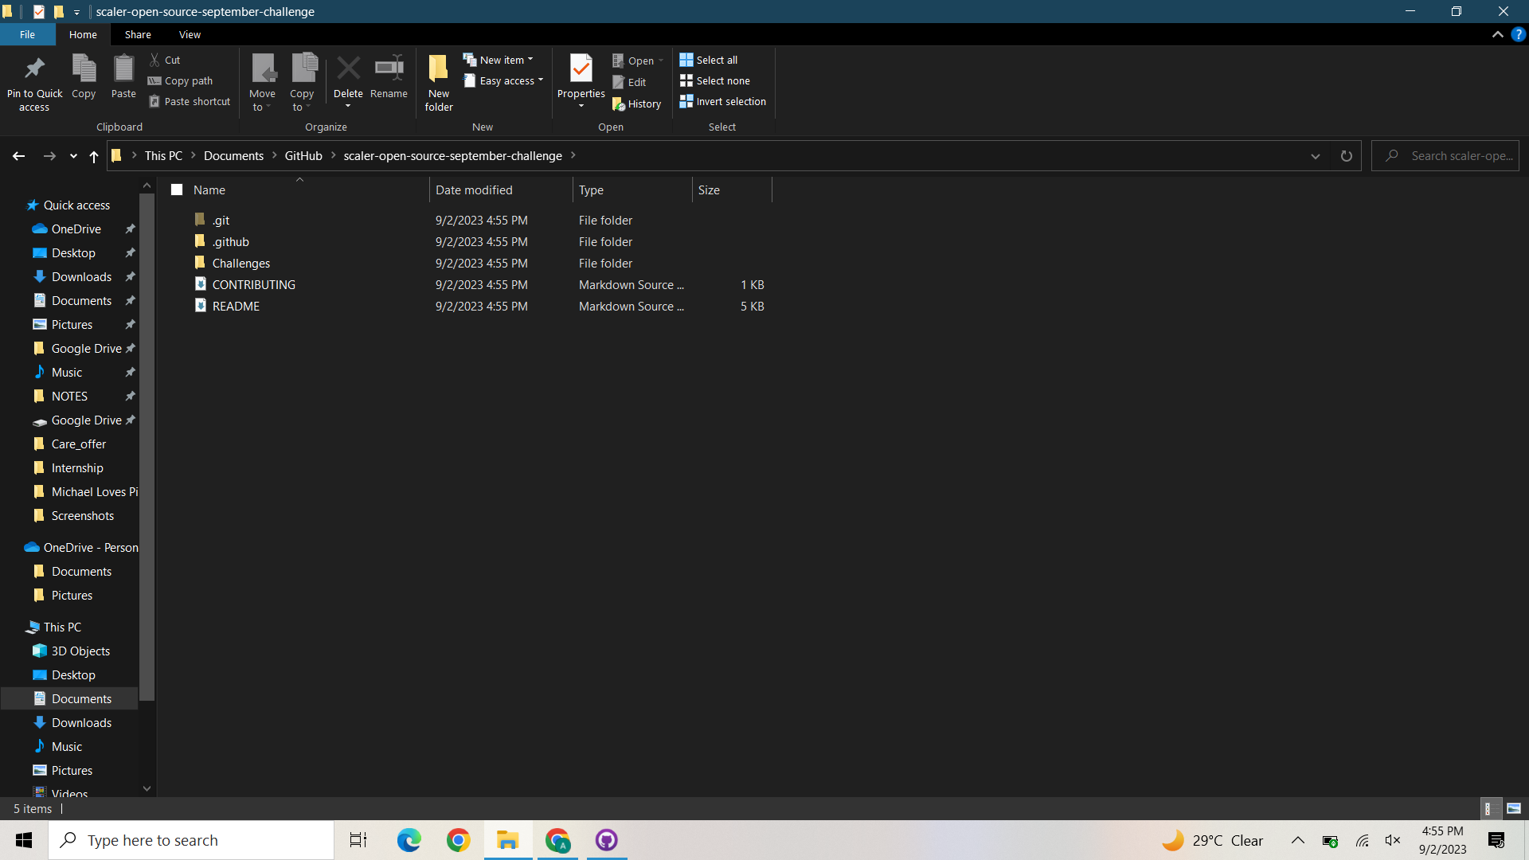The image size is (1529, 860).
Task: Click the Paste icon in the ribbon
Action: coord(123,69)
